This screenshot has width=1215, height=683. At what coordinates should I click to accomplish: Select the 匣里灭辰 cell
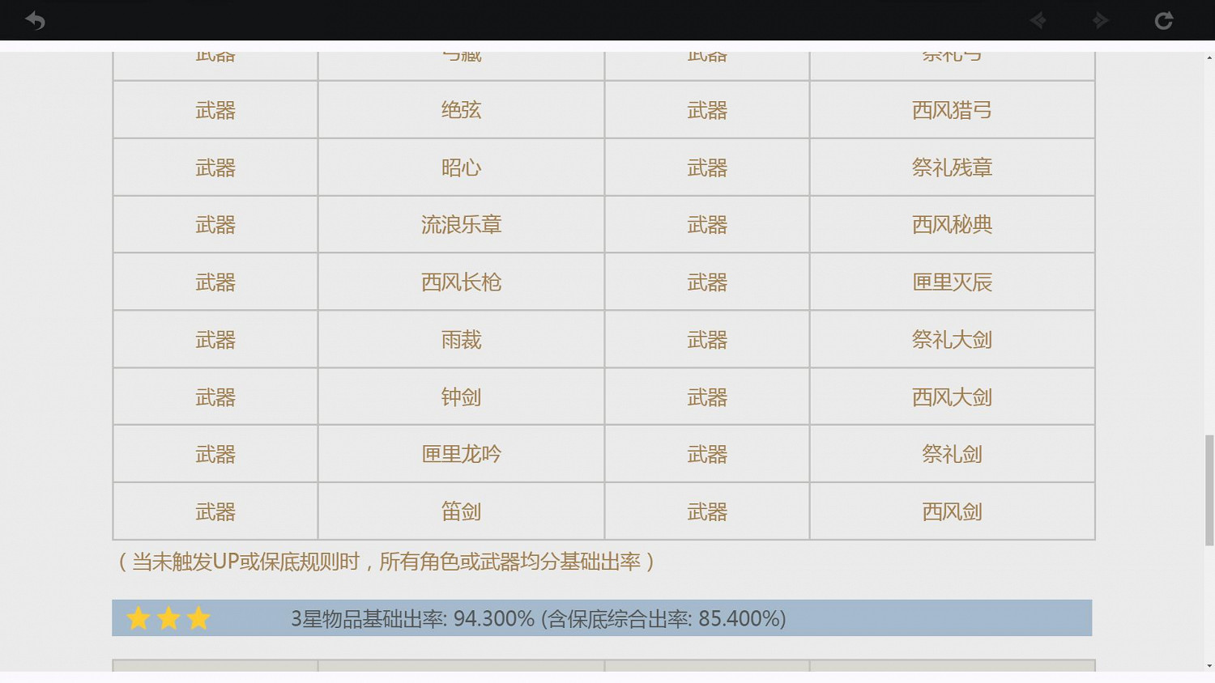pyautogui.click(x=952, y=282)
